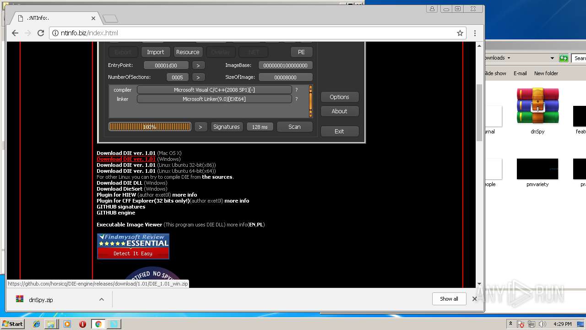The height and width of the screenshot is (330, 586).
Task: Go back in Chrome browser
Action: (15, 33)
